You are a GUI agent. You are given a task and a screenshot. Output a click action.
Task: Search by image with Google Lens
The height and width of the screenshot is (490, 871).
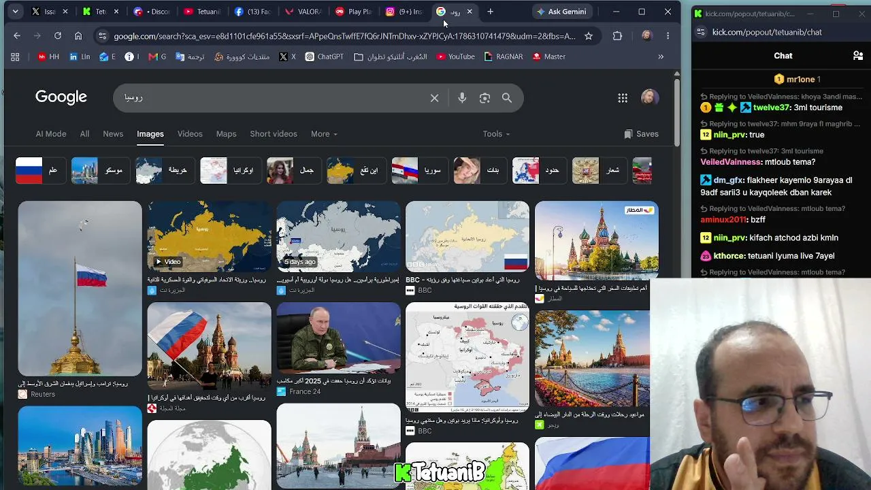(x=484, y=98)
